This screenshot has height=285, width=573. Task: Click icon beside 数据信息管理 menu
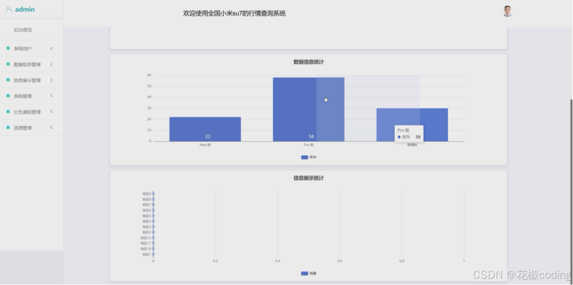pyautogui.click(x=8, y=64)
